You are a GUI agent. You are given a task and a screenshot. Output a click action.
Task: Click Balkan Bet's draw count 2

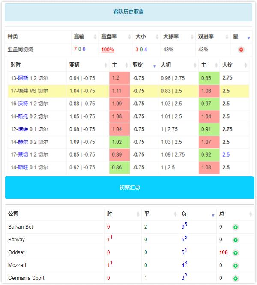146,227
